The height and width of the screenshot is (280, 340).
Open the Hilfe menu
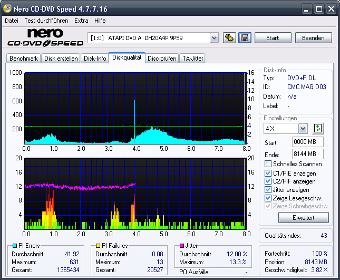click(100, 21)
